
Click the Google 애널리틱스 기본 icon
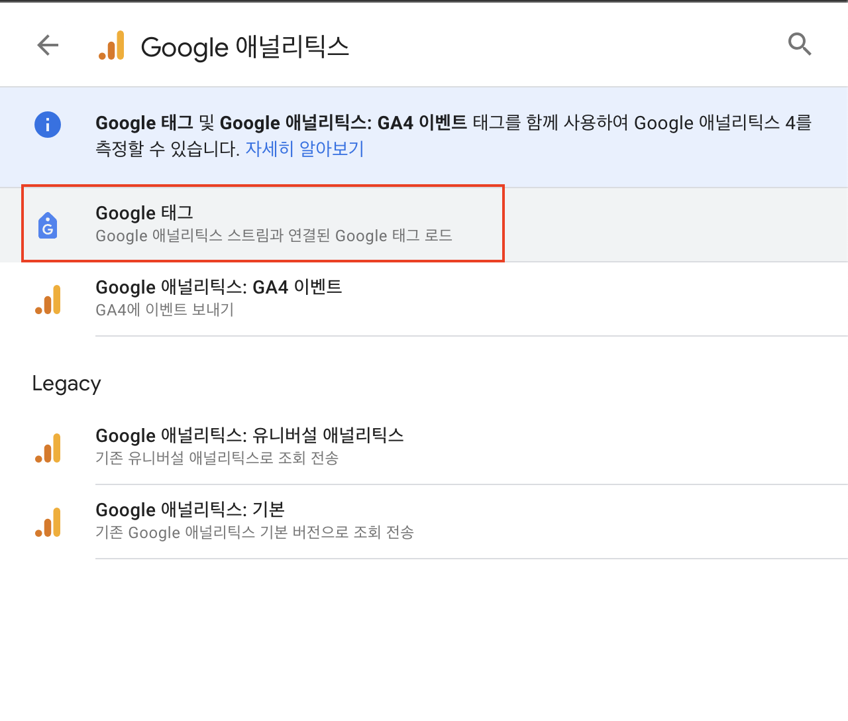tap(48, 522)
